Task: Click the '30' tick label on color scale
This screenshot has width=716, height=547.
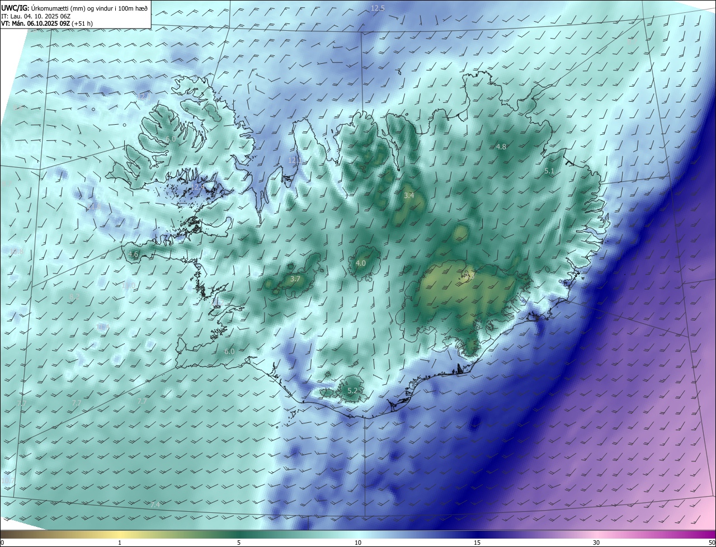Action: coord(596,543)
